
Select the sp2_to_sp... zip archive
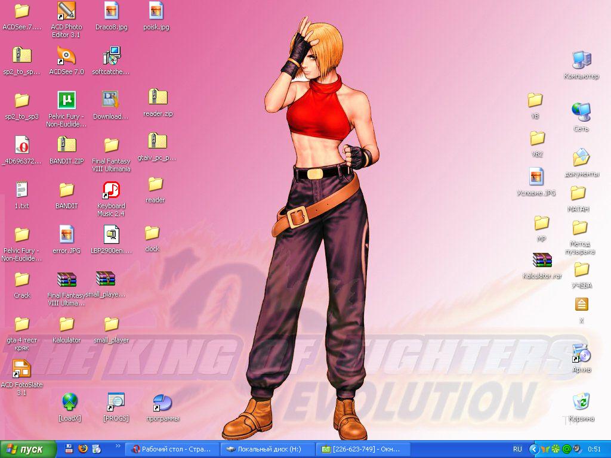pos(22,55)
